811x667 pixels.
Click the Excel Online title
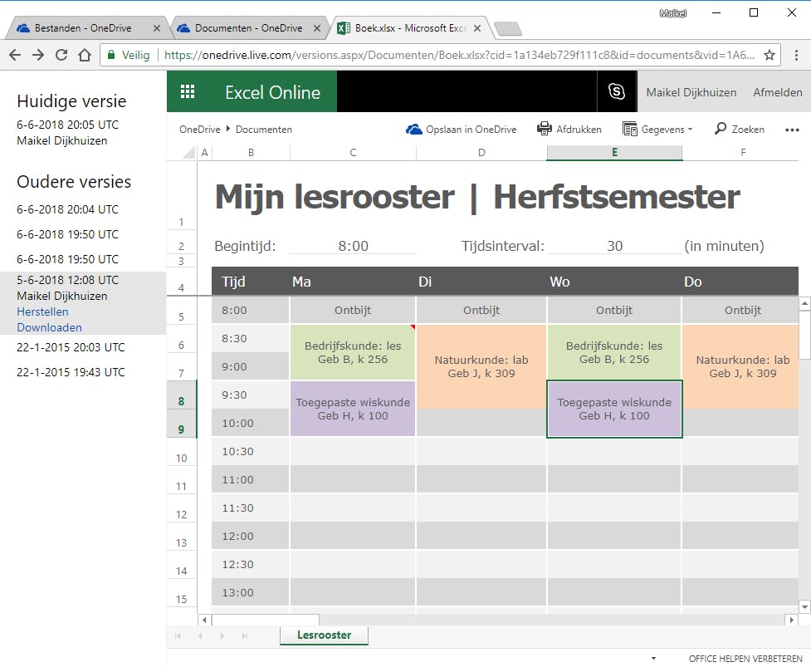pyautogui.click(x=272, y=92)
